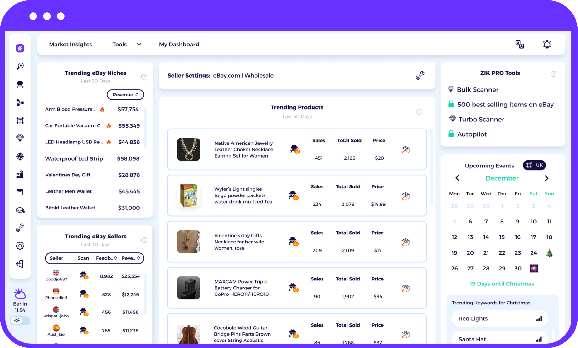Click the Trending Products scrollbar

point(431,167)
